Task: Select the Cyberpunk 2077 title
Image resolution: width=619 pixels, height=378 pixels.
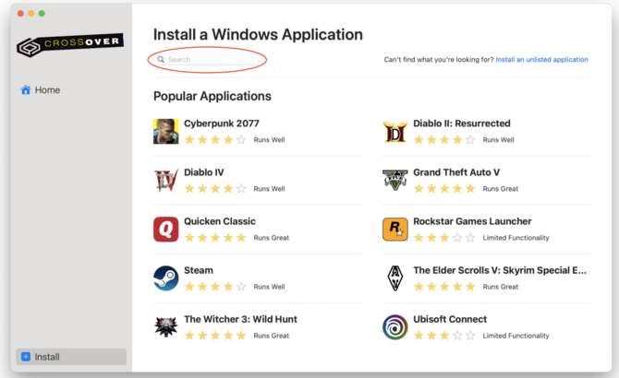Action: (222, 124)
